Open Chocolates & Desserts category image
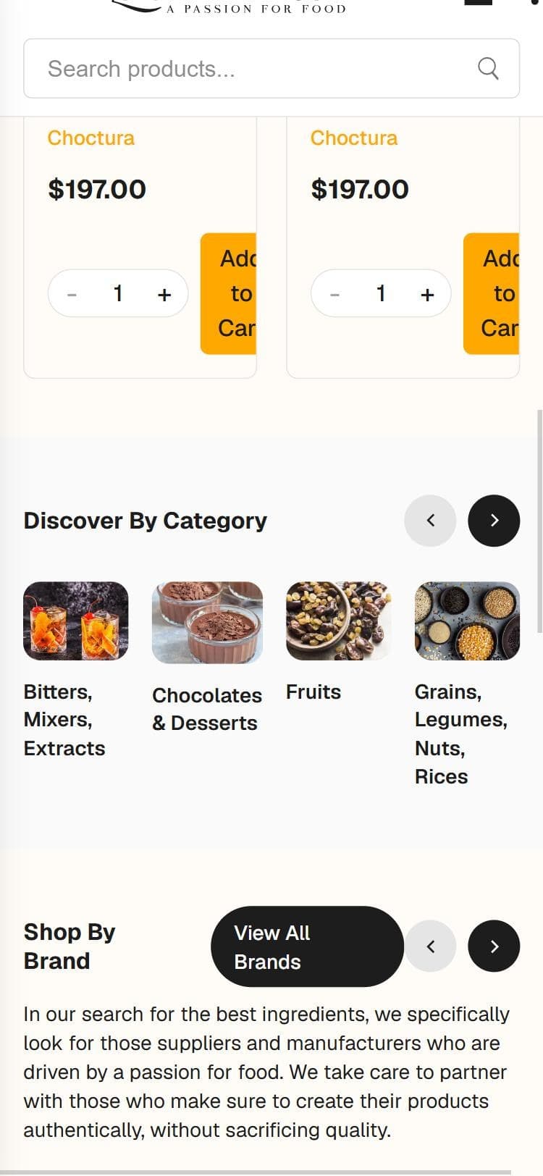Image resolution: width=543 pixels, height=1176 pixels. point(207,623)
